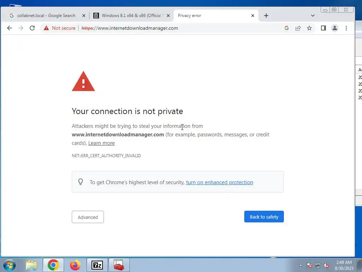The height and width of the screenshot is (272, 362).
Task: Open the red toolbox app in taskbar
Action: [x=119, y=265]
